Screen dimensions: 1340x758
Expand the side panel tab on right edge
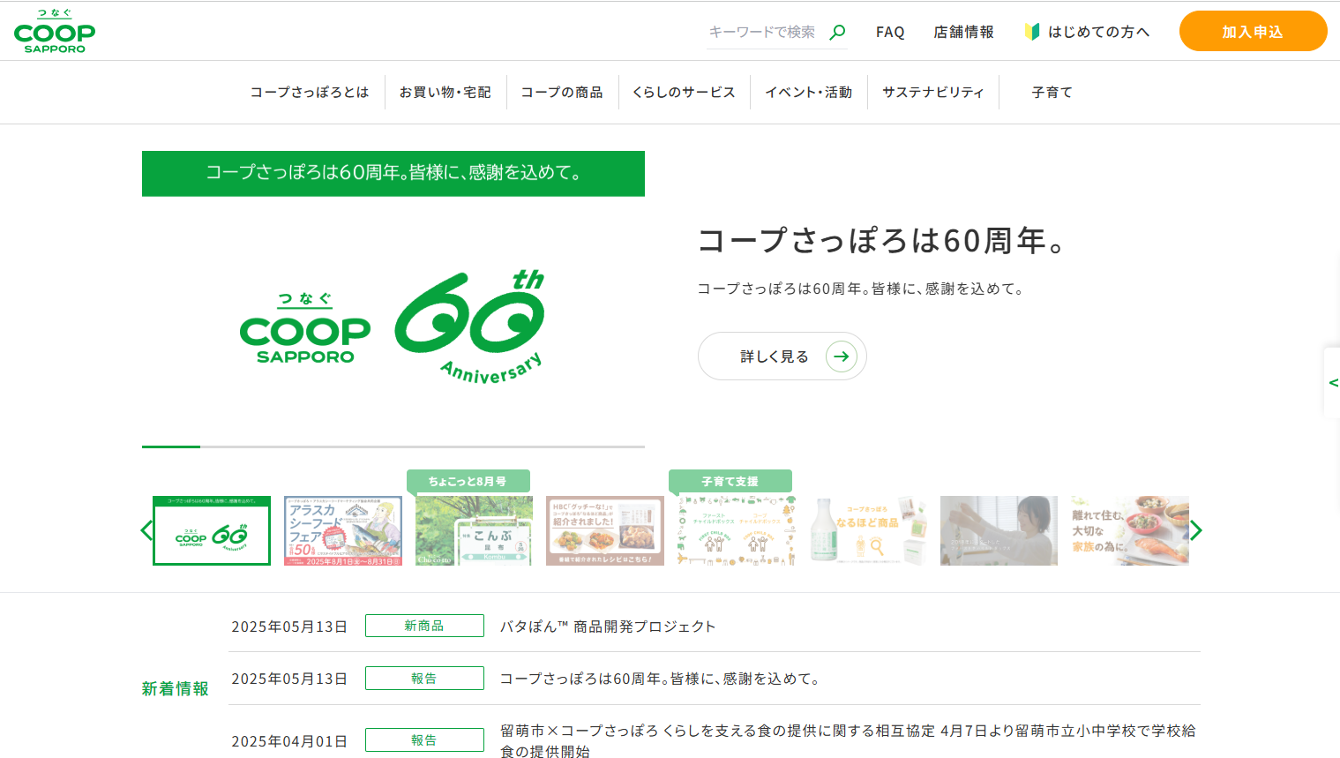click(1332, 382)
